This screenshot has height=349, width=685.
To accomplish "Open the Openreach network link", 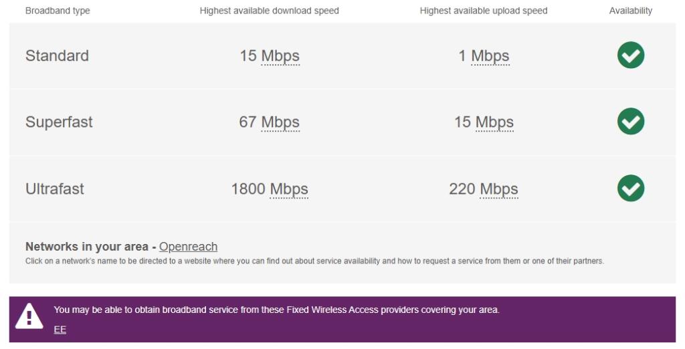I will pyautogui.click(x=188, y=247).
